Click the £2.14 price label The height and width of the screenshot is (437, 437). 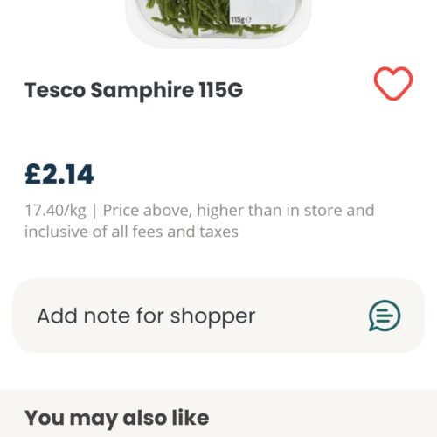[x=59, y=175]
